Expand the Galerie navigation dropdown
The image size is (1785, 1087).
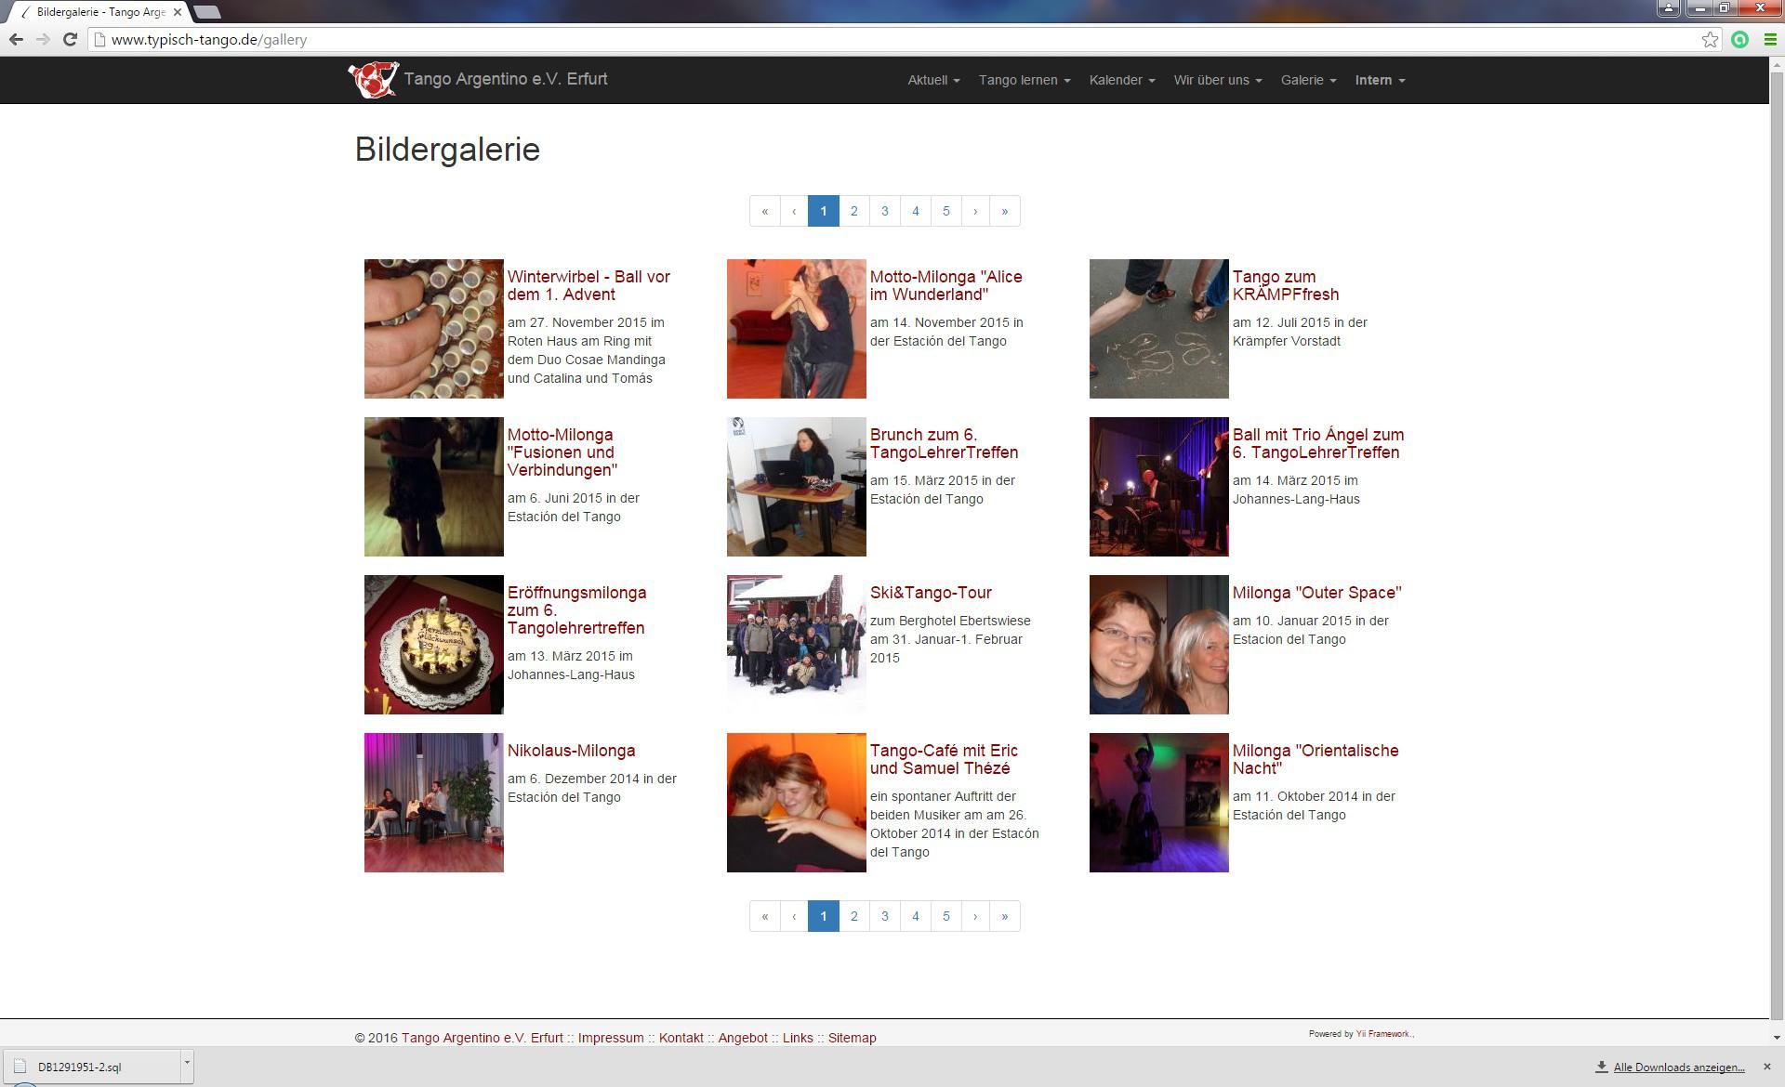coord(1308,80)
